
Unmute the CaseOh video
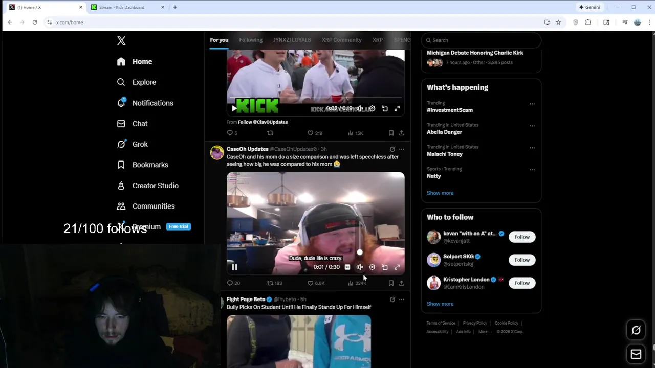(360, 267)
